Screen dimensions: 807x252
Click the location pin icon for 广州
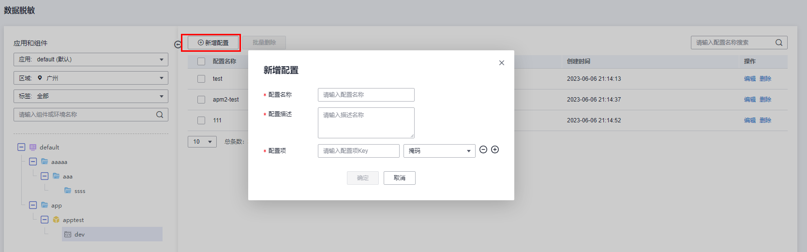coord(40,78)
